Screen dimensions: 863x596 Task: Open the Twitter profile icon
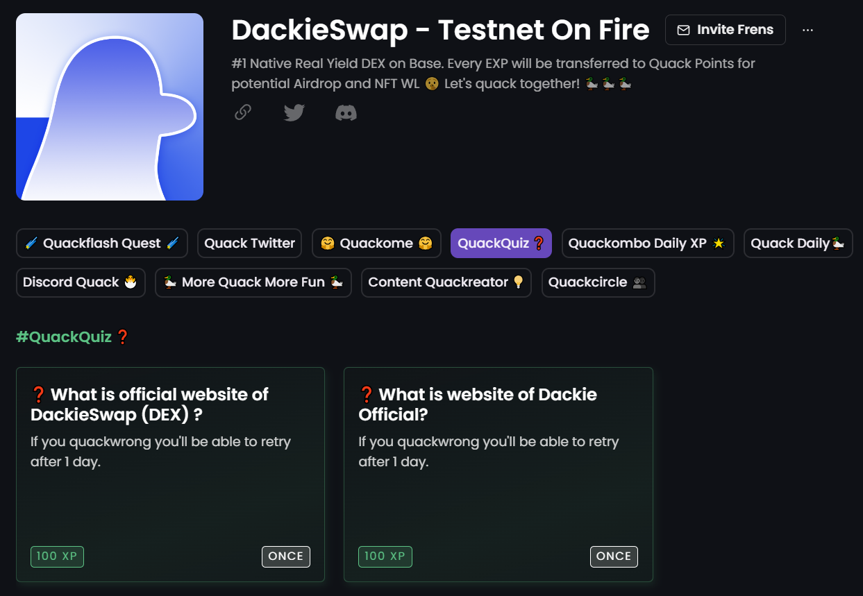coord(294,112)
